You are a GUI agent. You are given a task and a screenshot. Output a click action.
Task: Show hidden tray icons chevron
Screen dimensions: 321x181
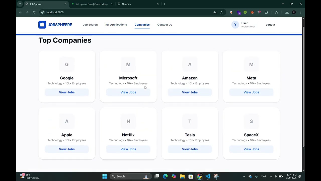244,176
